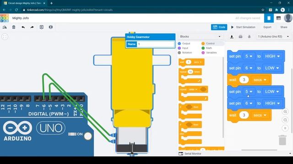The width and height of the screenshot is (293, 164).
Task: Select the if then palette block
Action: (x=190, y=111)
